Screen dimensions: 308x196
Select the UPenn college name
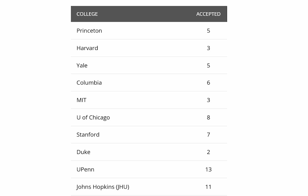point(85,169)
